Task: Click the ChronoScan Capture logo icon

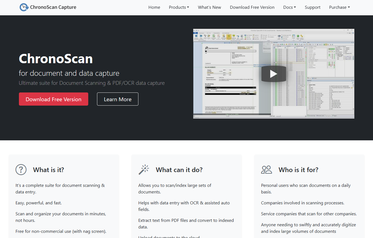Action: (24, 7)
